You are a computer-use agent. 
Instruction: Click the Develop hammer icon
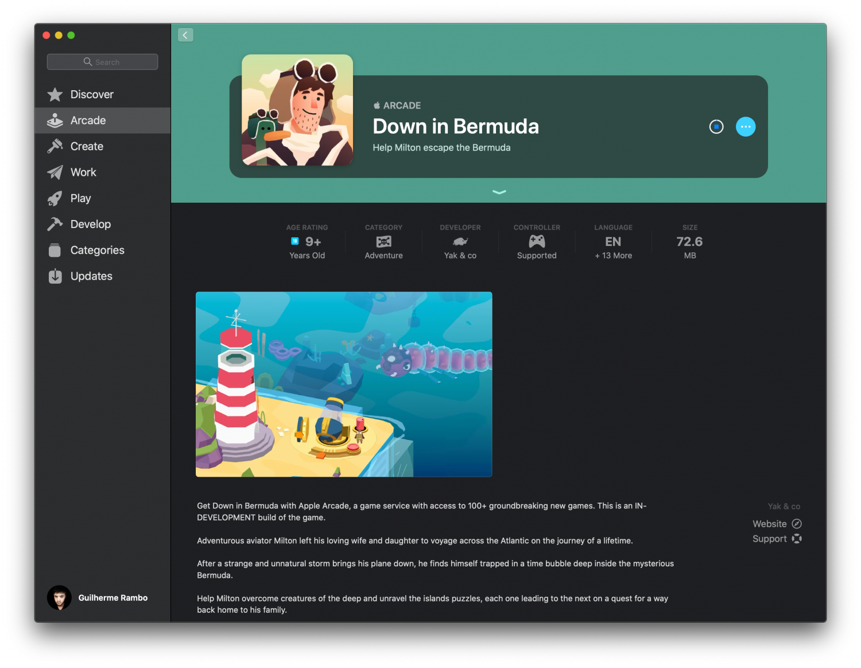[x=55, y=224]
